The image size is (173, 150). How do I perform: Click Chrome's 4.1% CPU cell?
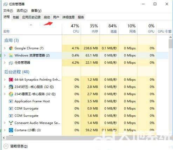pyautogui.click(x=71, y=48)
